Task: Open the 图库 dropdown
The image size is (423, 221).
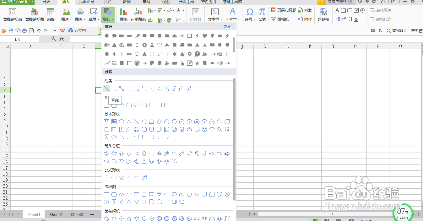Action: (x=80, y=19)
